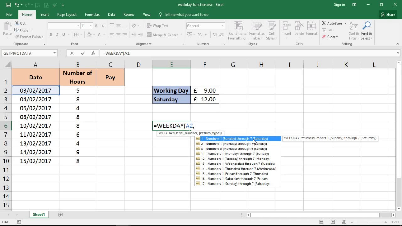Expand the Name Box dropdown arrow

[54, 53]
